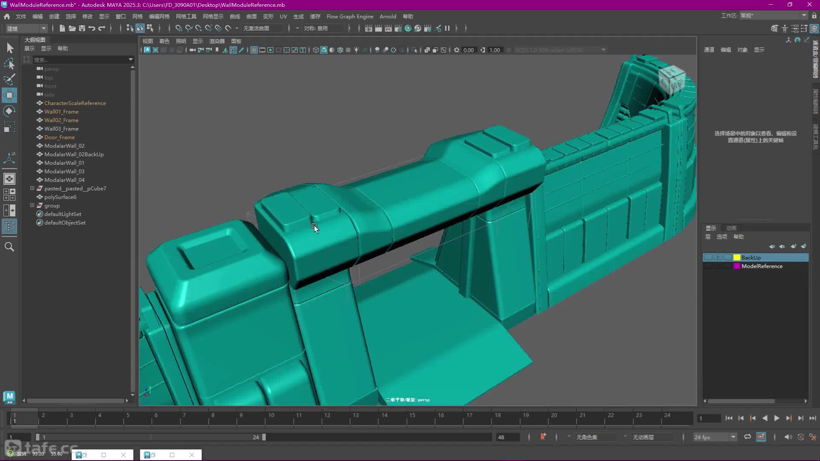Screen dimensions: 820x461
Task: Click the Save scene icon
Action: coord(82,28)
